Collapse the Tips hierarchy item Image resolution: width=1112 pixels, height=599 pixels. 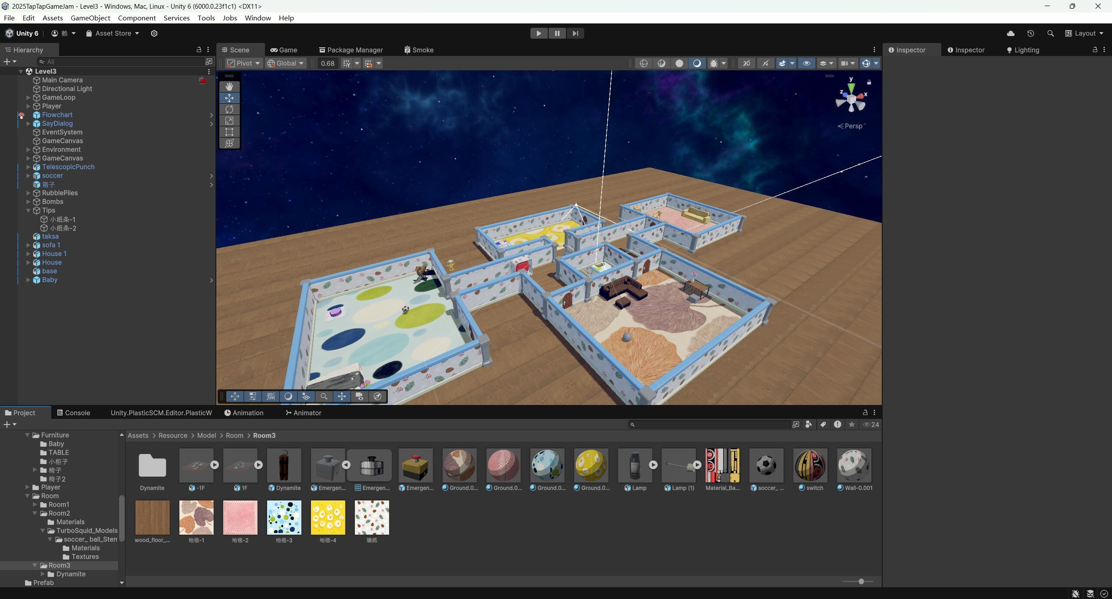tap(28, 211)
